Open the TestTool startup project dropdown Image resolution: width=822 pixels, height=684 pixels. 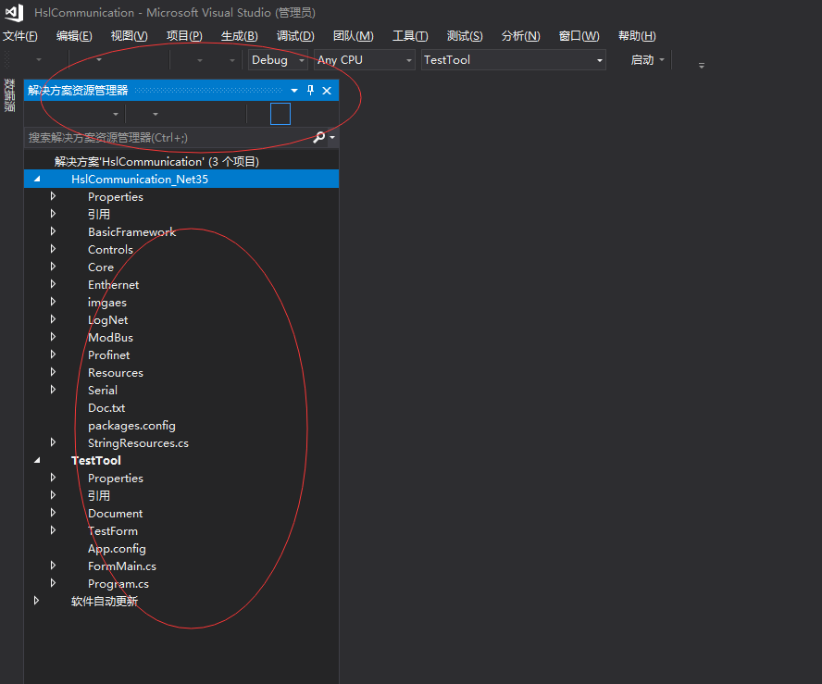[x=513, y=60]
